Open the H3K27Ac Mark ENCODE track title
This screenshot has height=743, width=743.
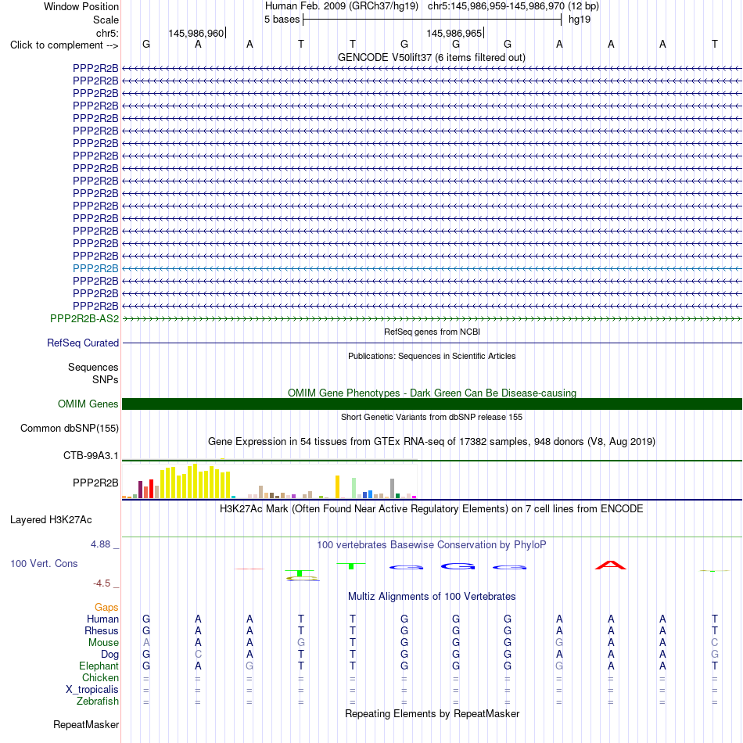tap(431, 509)
